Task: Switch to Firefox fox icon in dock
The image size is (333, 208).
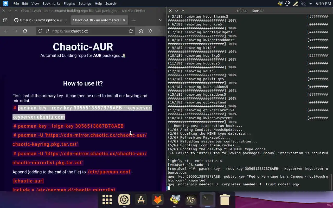Action: tap(158, 200)
